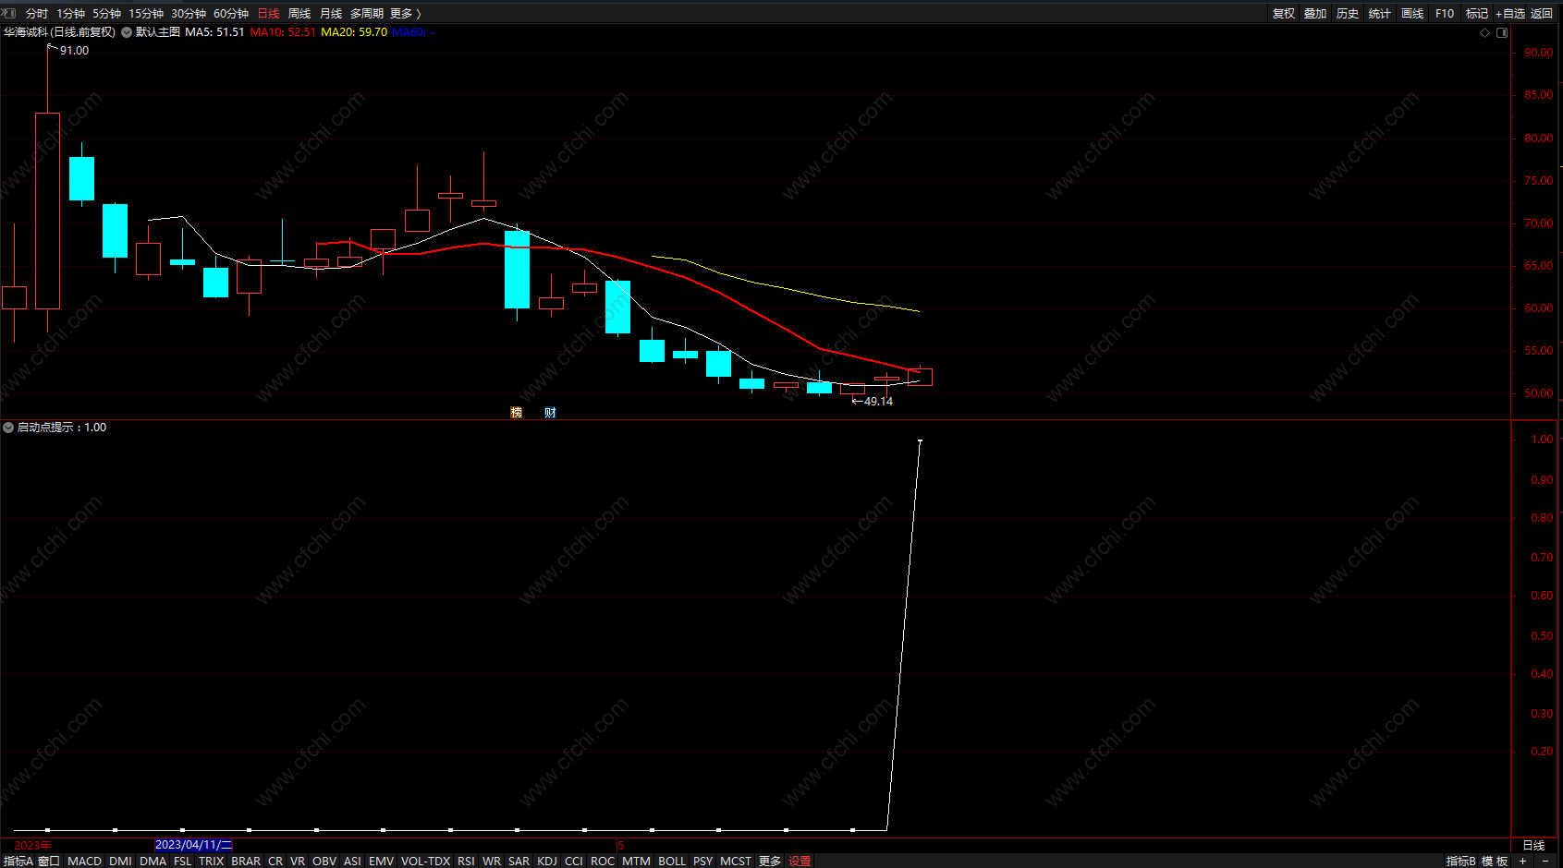Switch indicator to OBV

tap(324, 861)
